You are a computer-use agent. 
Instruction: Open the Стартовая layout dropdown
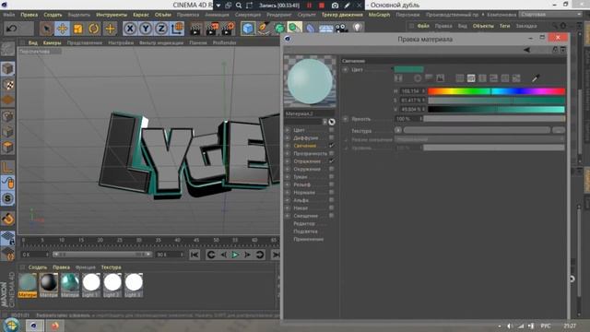[550, 15]
